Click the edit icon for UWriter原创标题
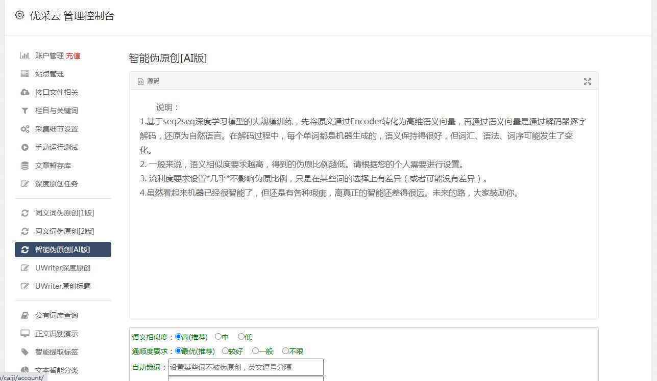This screenshot has height=381, width=657. coord(25,286)
